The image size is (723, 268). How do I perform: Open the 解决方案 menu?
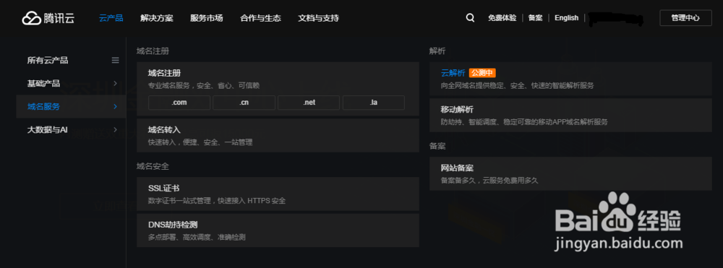coord(157,18)
